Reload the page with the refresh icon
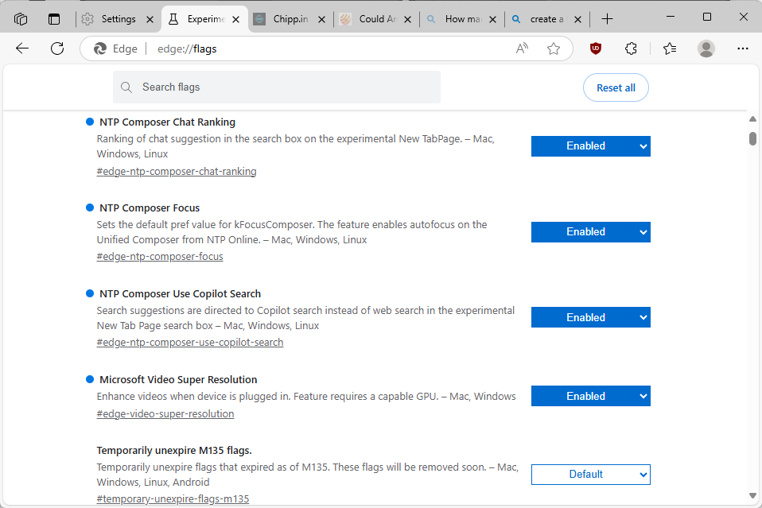Viewport: 762px width, 508px height. click(x=56, y=48)
